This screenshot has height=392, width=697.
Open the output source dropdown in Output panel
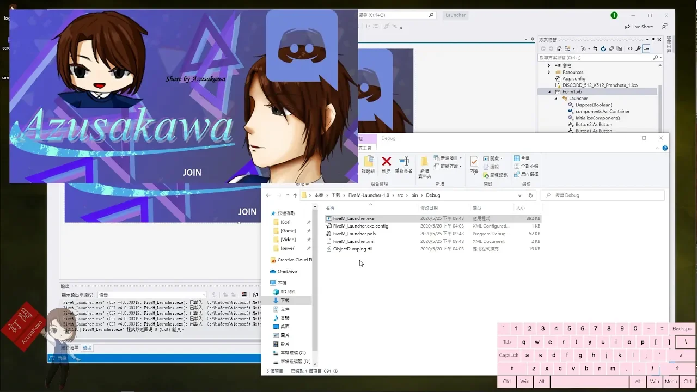click(x=204, y=295)
